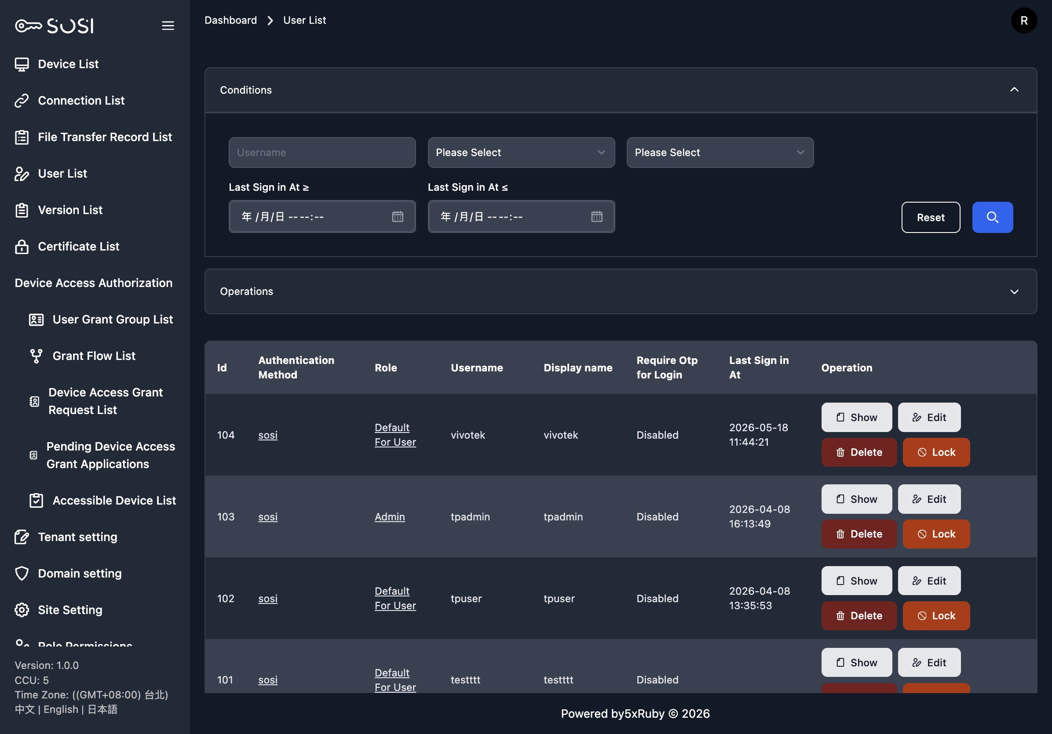This screenshot has height=734, width=1052.
Task: Click the Pending Device Access Grant icon
Action: click(x=33, y=455)
